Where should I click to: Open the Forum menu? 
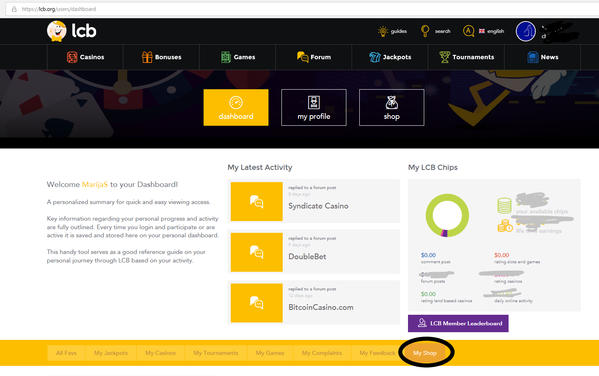314,57
